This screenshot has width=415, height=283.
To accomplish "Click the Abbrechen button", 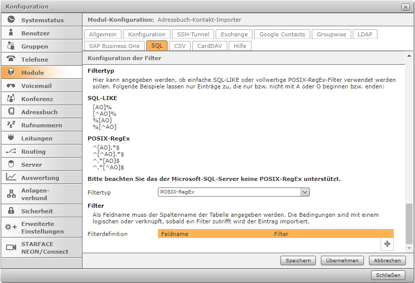I will (x=387, y=261).
